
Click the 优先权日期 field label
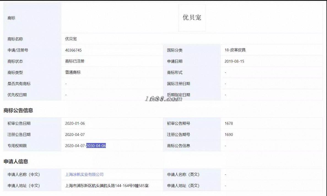17,95
